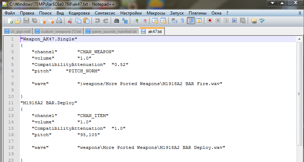Viewport: 304px width, 162px height.
Task: Click the Close All documents icon
Action: coord(51,21)
